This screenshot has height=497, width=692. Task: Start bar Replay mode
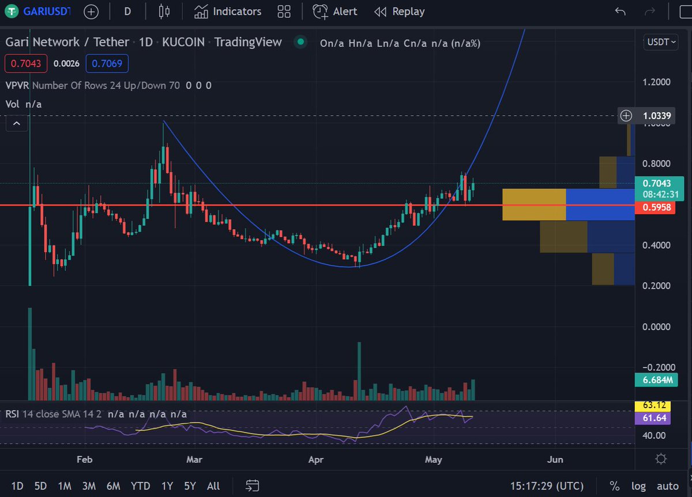pyautogui.click(x=399, y=12)
